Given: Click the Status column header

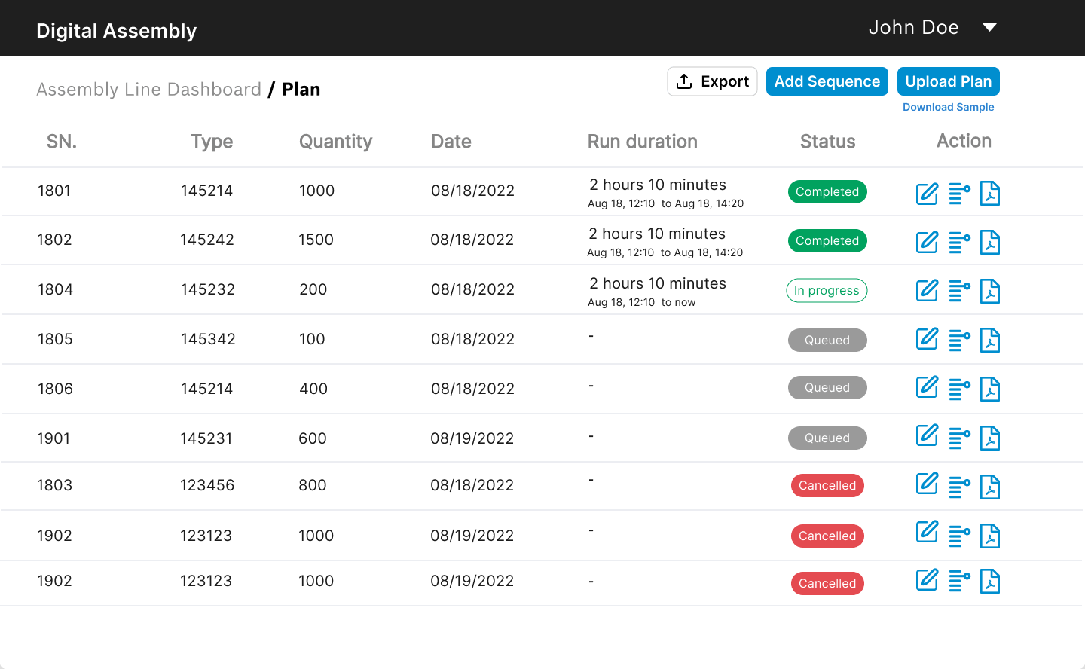Looking at the screenshot, I should (x=827, y=142).
